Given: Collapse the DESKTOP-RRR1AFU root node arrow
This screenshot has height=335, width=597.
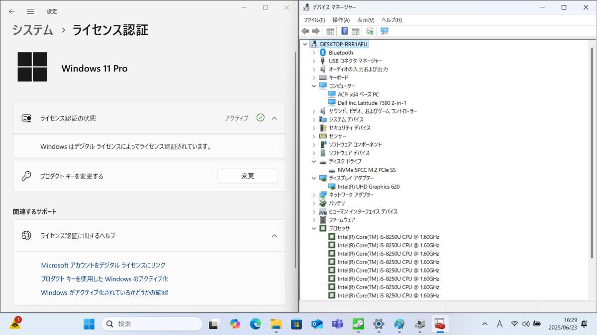Looking at the screenshot, I should coord(305,44).
